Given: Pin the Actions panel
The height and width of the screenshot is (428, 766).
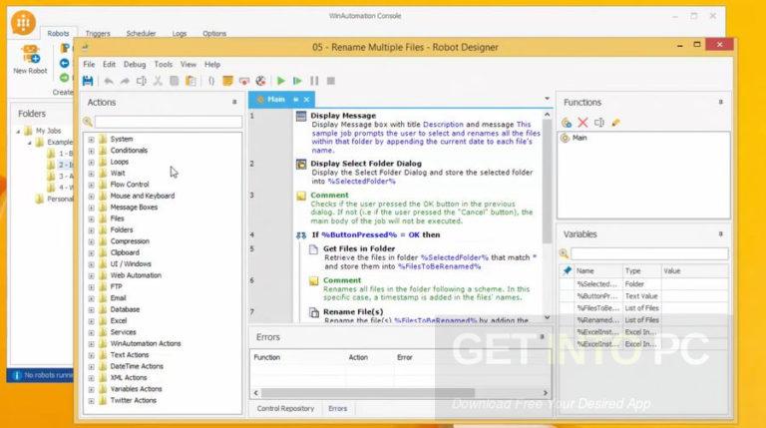Looking at the screenshot, I should click(234, 102).
